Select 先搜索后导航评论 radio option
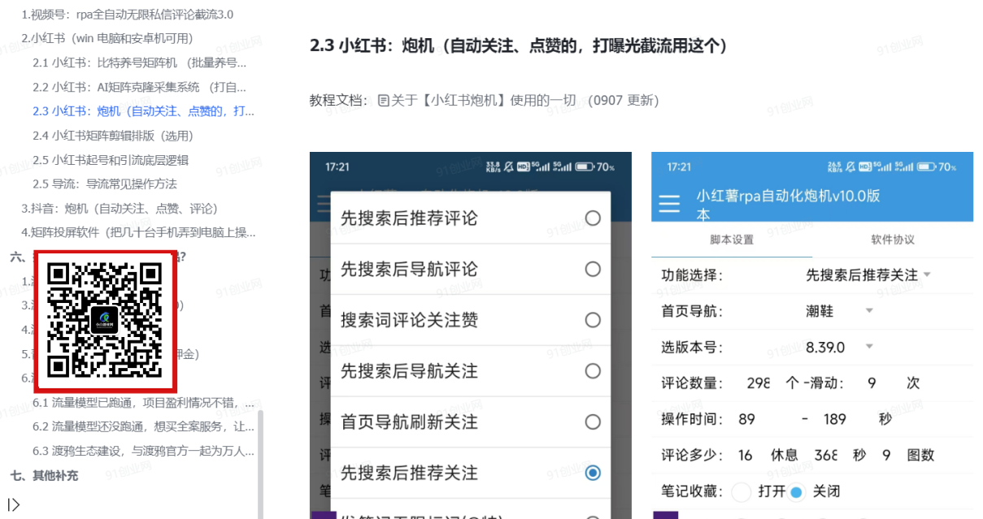 [593, 269]
